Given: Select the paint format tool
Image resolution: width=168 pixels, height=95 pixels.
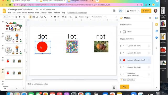Looking at the screenshot, I should [x=20, y=17].
